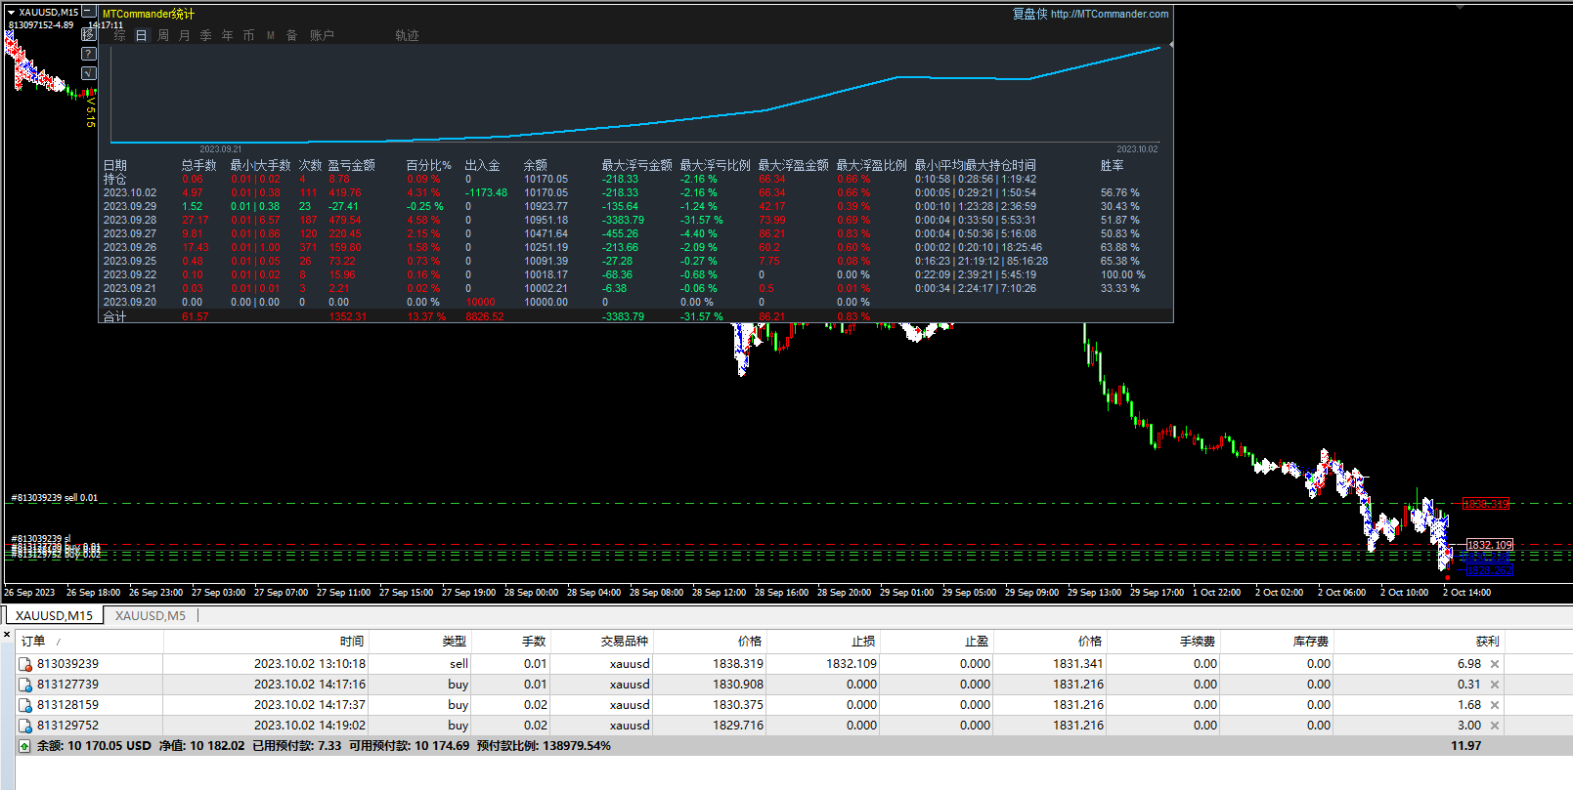The image size is (1573, 790).
Task: Sort by the 获利 profit column header
Action: pos(1486,642)
